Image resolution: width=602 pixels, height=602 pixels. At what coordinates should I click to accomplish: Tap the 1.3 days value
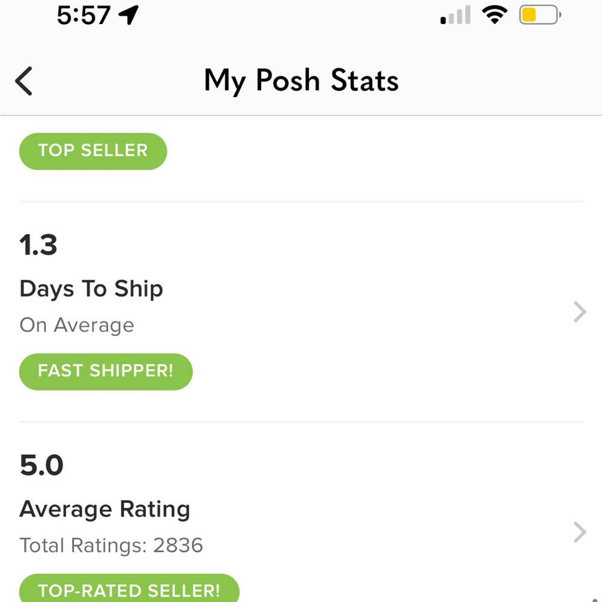click(39, 245)
